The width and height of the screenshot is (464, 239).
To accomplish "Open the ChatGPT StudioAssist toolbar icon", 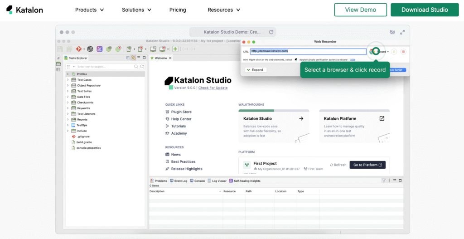I will click(x=90, y=49).
